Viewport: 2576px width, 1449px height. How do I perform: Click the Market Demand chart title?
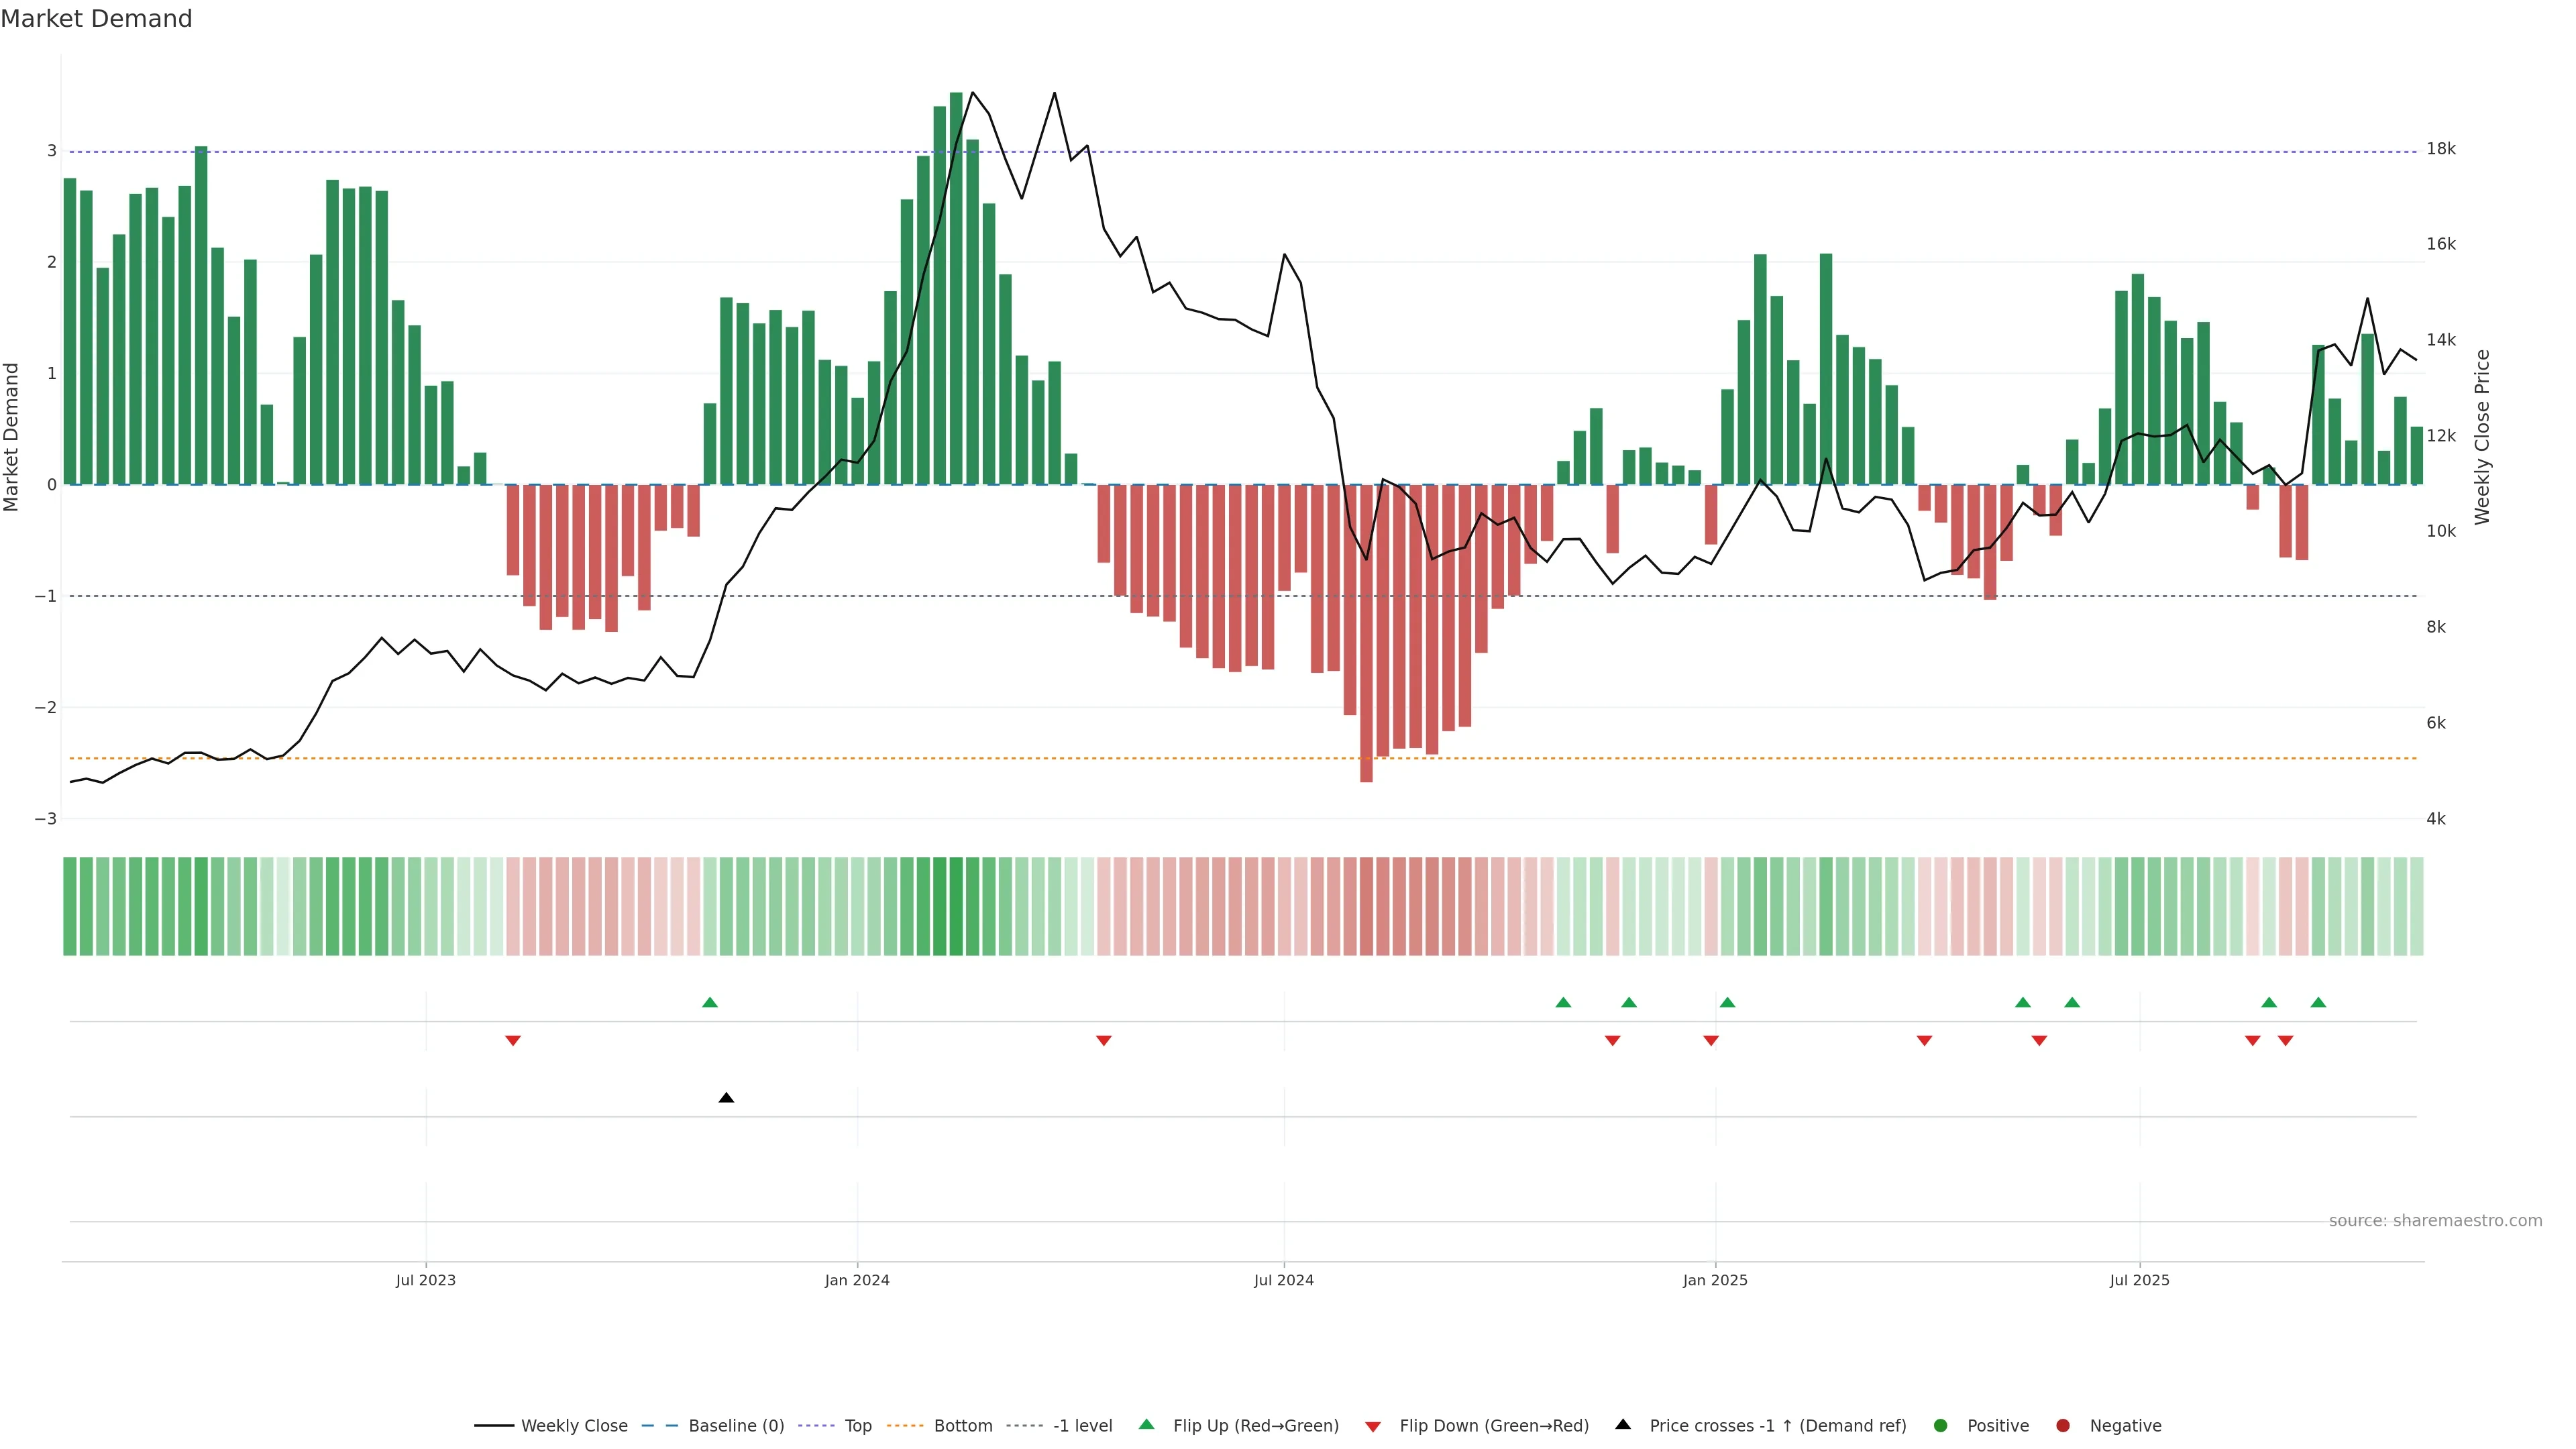pos(96,19)
